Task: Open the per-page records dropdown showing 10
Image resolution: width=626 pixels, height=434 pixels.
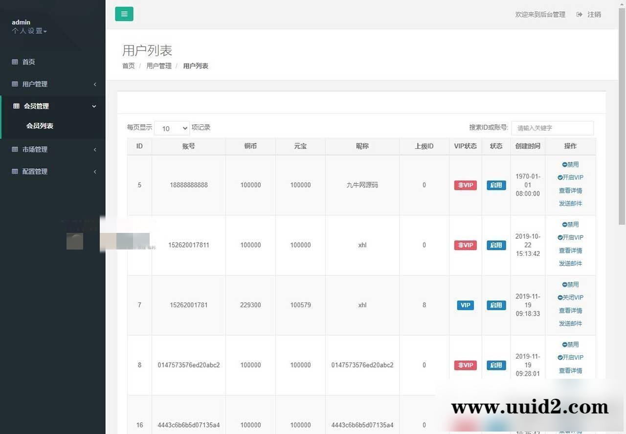Action: click(x=171, y=128)
